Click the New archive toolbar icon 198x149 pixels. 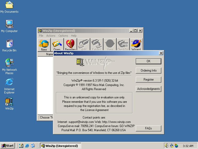(44, 44)
